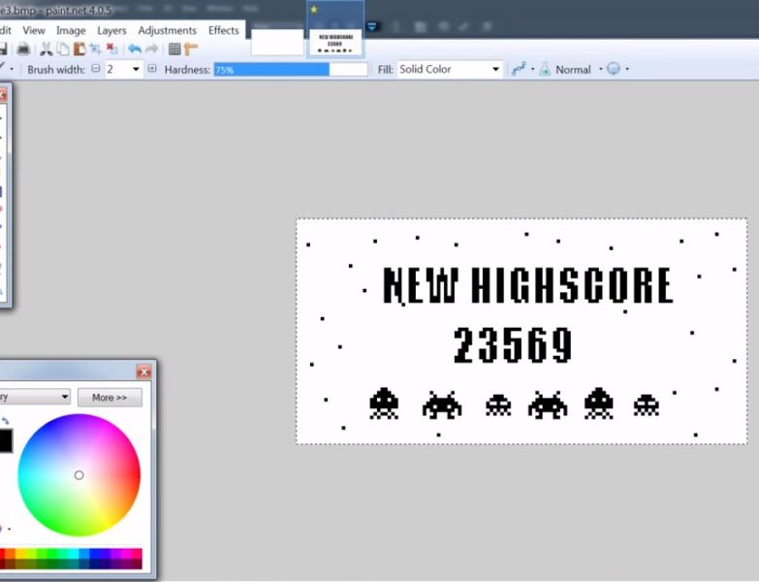Screen dimensions: 759x582
Task: Undo the last action with the blue arrow
Action: point(135,48)
